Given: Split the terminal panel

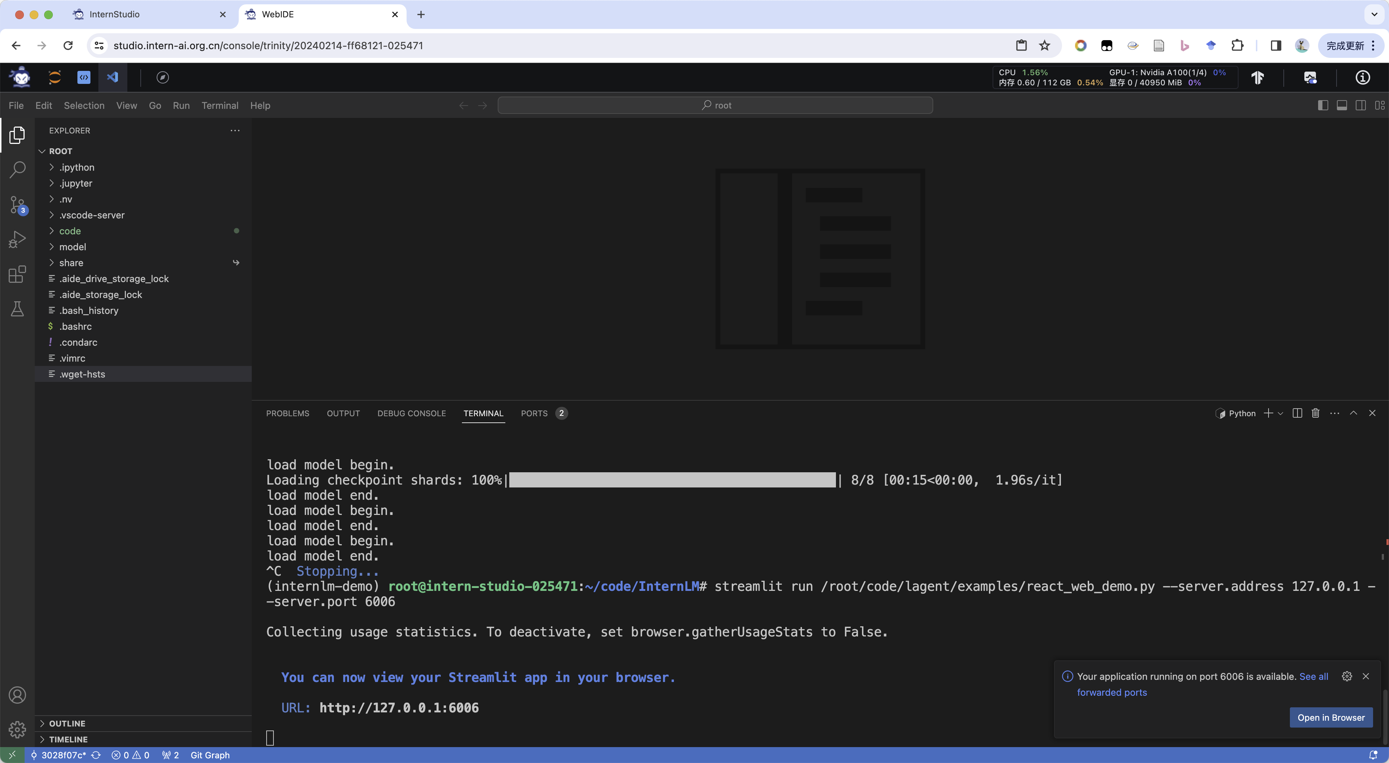Looking at the screenshot, I should pyautogui.click(x=1297, y=413).
